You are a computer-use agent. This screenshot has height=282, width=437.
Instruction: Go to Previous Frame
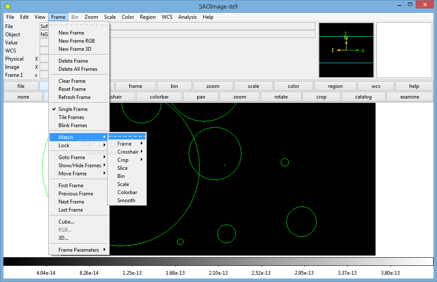click(79, 193)
